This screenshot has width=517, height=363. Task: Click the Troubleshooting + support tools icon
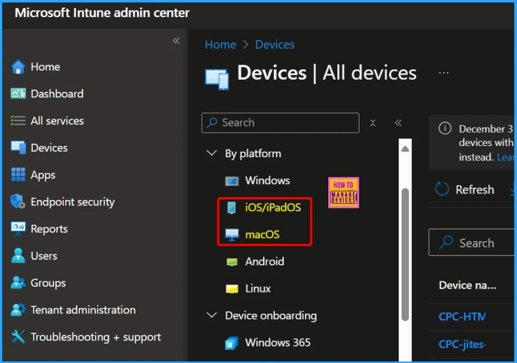pos(18,337)
